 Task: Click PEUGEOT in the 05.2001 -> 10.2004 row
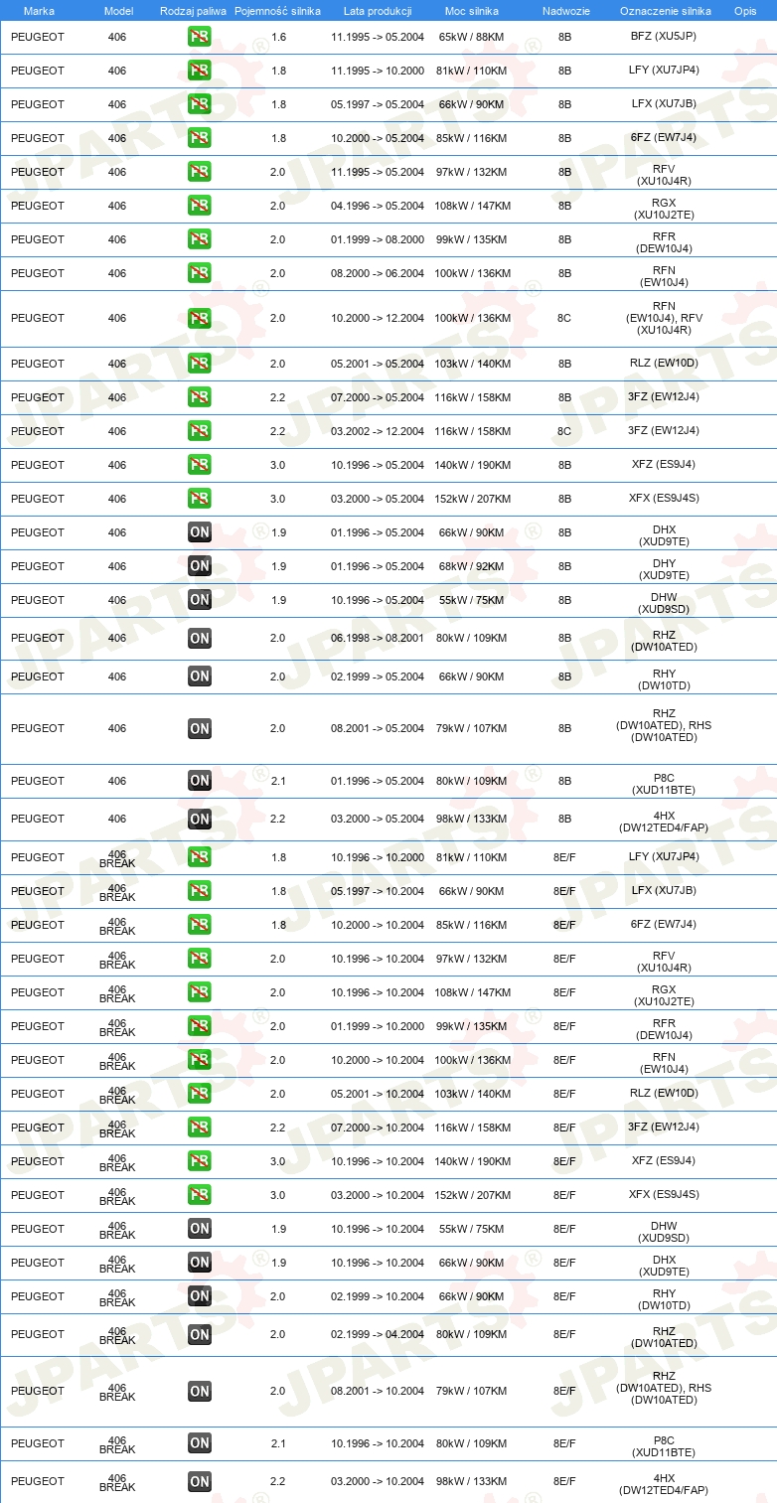pyautogui.click(x=38, y=1094)
